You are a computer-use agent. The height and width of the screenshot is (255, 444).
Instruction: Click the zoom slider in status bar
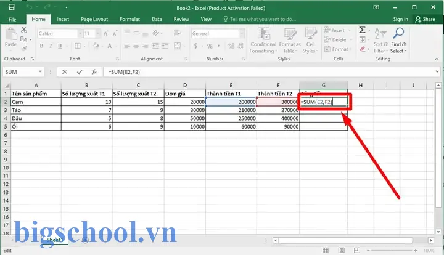[x=392, y=251]
